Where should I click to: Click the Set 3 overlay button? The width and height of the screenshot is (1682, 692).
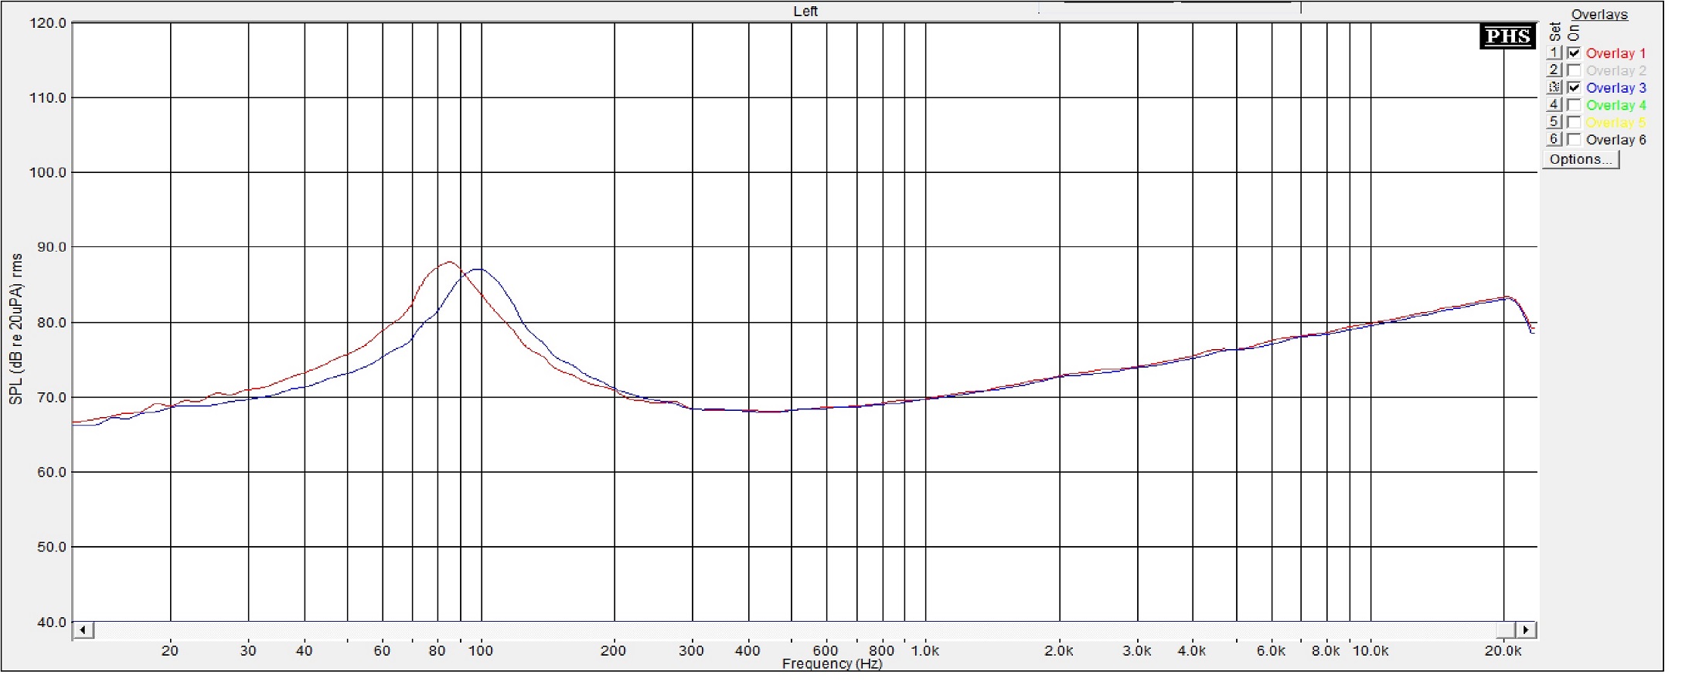tap(1554, 87)
